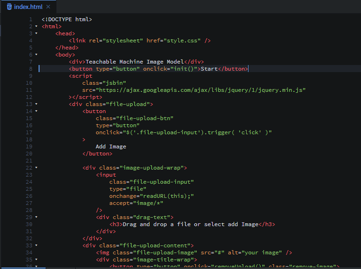Viewport: 361px width, 269px height.
Task: Click type="button" on line 16
Action: point(118,125)
